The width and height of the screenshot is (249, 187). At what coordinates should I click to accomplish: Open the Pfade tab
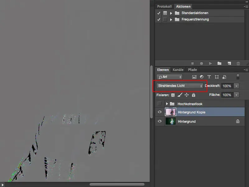click(192, 70)
